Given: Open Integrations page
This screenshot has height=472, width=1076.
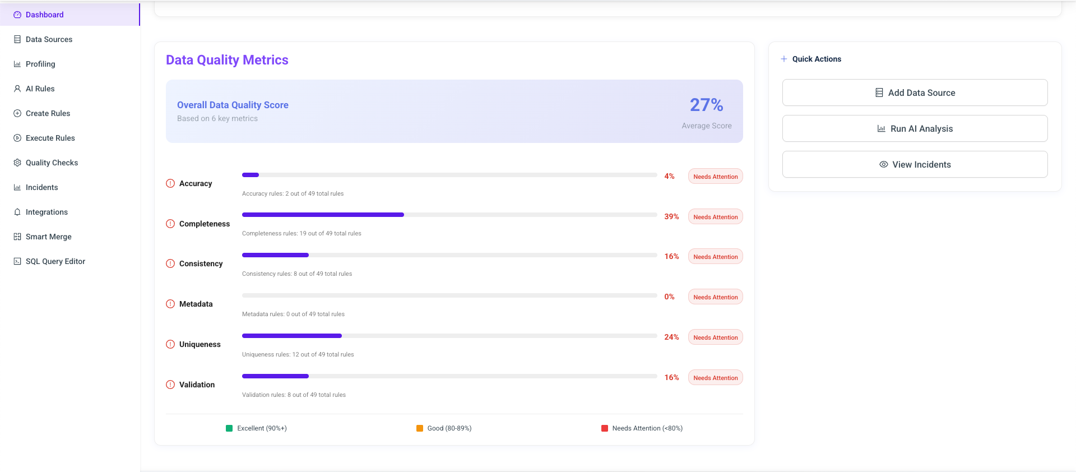Looking at the screenshot, I should (69, 212).
